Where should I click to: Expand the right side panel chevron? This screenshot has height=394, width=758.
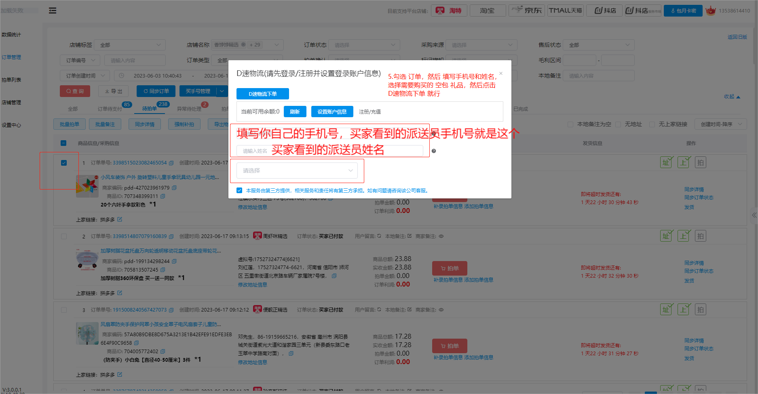754,215
